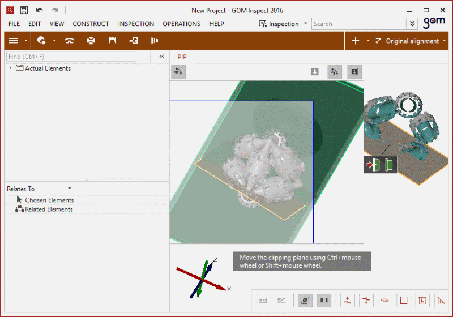Expand the search options double-chevron button
The width and height of the screenshot is (453, 317).
[x=412, y=24]
